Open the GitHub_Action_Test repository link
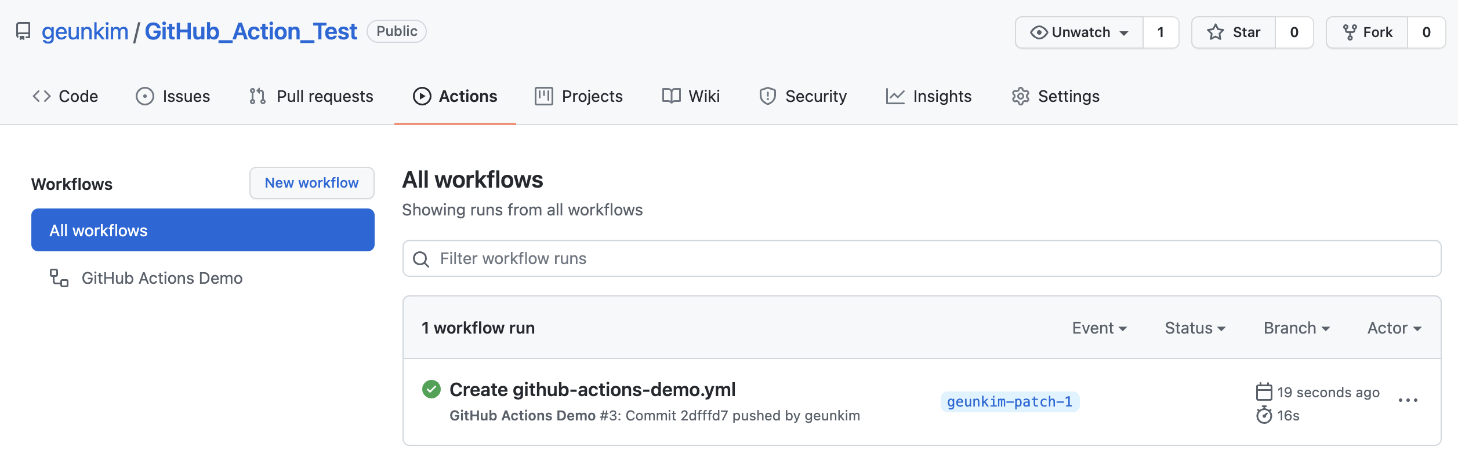This screenshot has height=454, width=1458. pyautogui.click(x=251, y=31)
